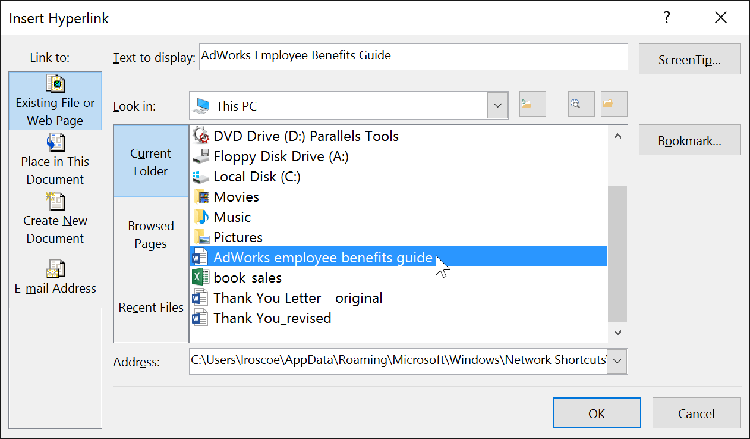The image size is (750, 439).
Task: Click OK to insert the hyperlink
Action: [597, 413]
